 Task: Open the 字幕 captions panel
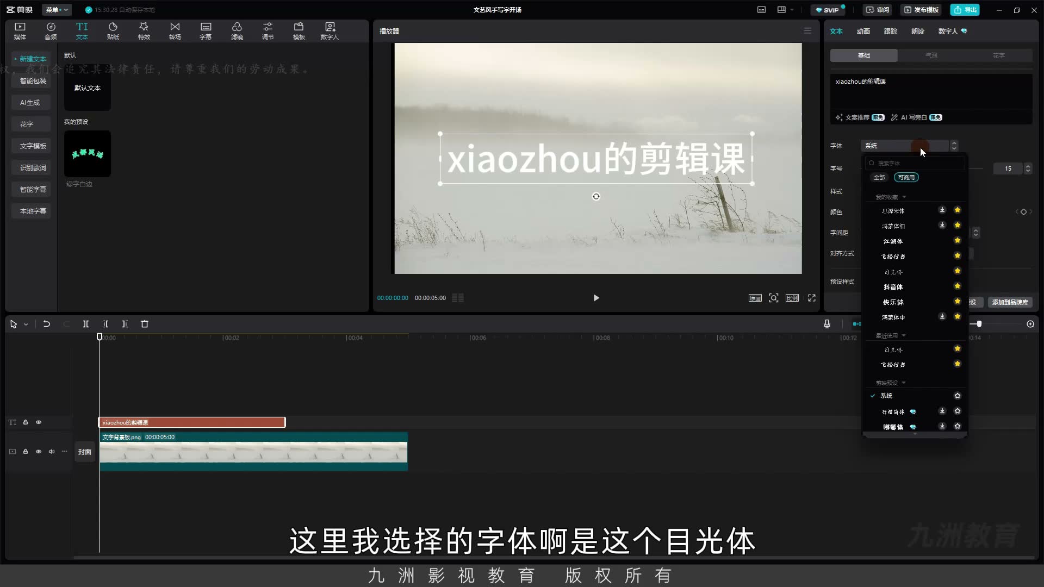206,31
